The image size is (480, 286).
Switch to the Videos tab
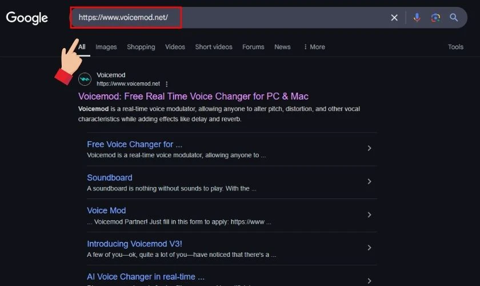(175, 47)
